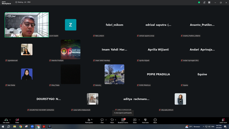Open File Explorer from the taskbar
Screen dimensions: 229x129
click(15, 126)
